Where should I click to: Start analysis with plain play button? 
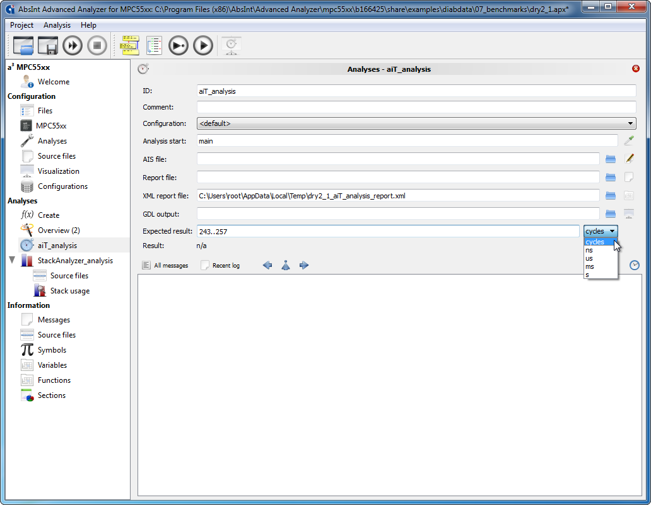coord(203,45)
